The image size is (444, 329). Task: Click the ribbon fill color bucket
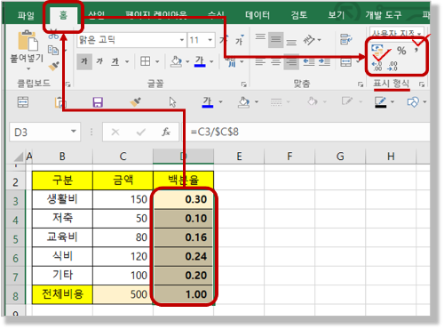point(176,61)
